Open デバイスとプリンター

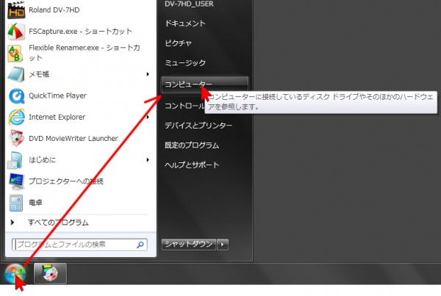click(x=198, y=126)
